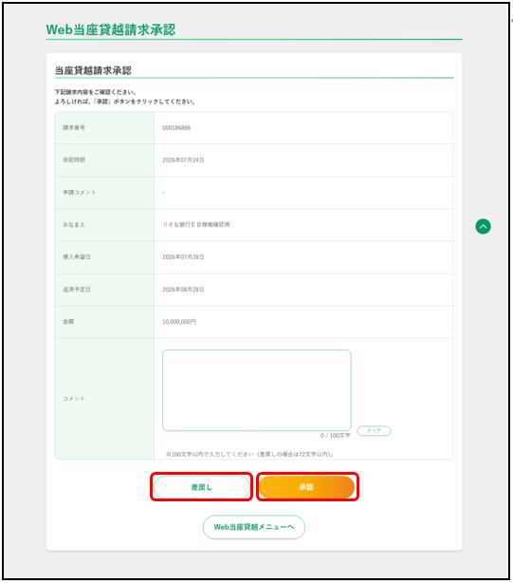Screen dimensions: 513x583
Task: Click the おなまえ value りそな銀行
Action: point(196,225)
